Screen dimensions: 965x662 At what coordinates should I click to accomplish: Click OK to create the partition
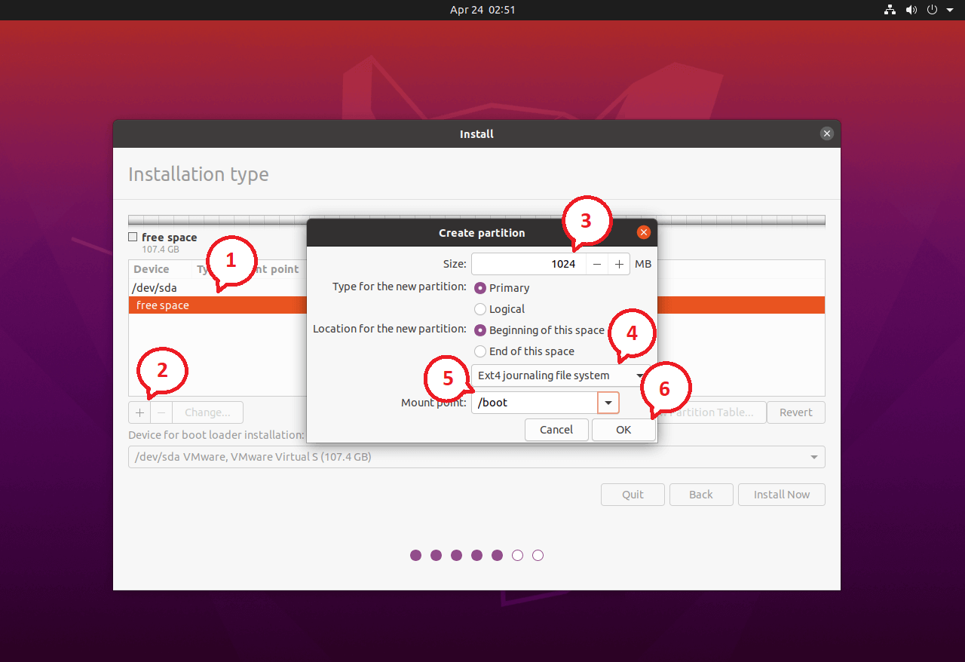pyautogui.click(x=623, y=429)
